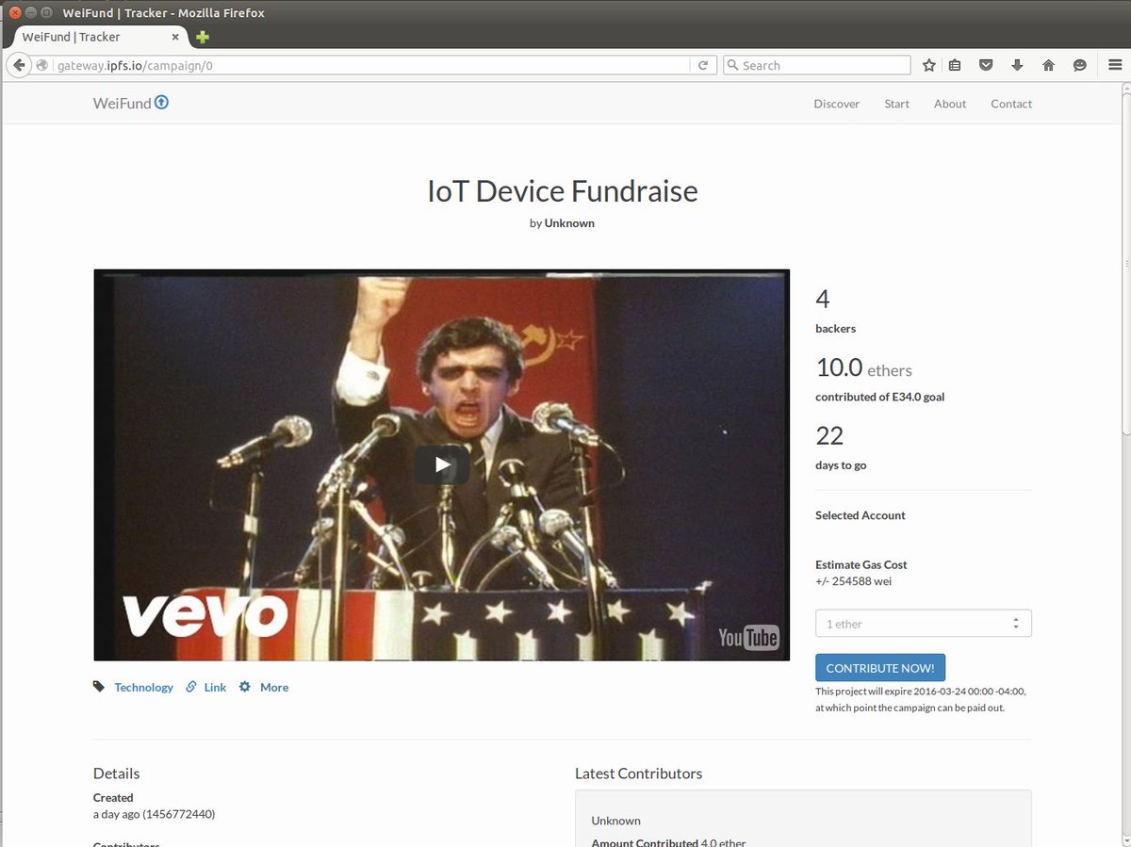Click the globe site identity icon

coord(42,65)
